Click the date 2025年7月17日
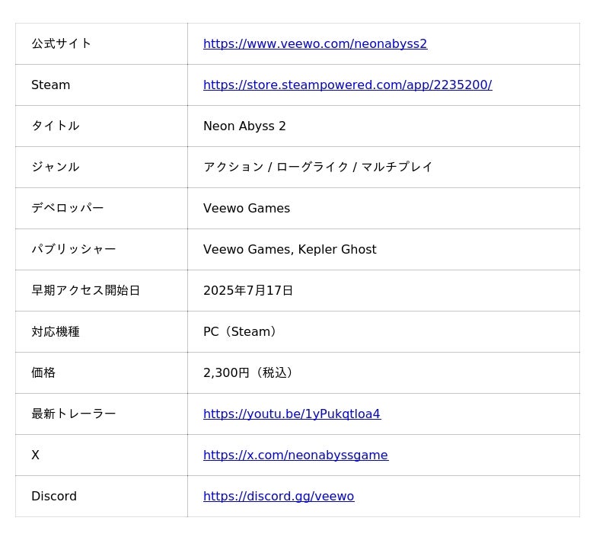The width and height of the screenshot is (609, 540). click(248, 291)
